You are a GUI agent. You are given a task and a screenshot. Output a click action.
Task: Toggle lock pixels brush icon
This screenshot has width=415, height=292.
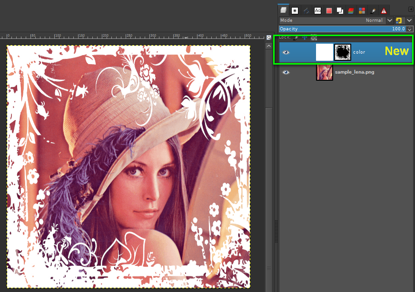(296, 38)
